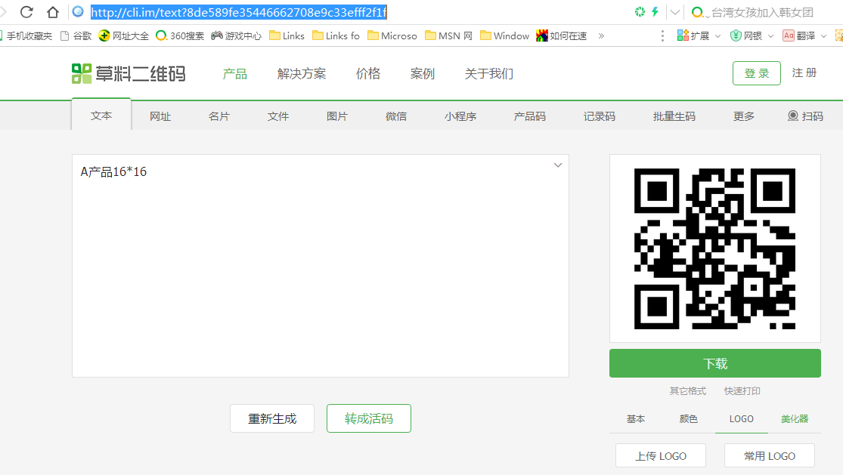Switch to the 网址 tab
The width and height of the screenshot is (843, 475).
pos(160,116)
